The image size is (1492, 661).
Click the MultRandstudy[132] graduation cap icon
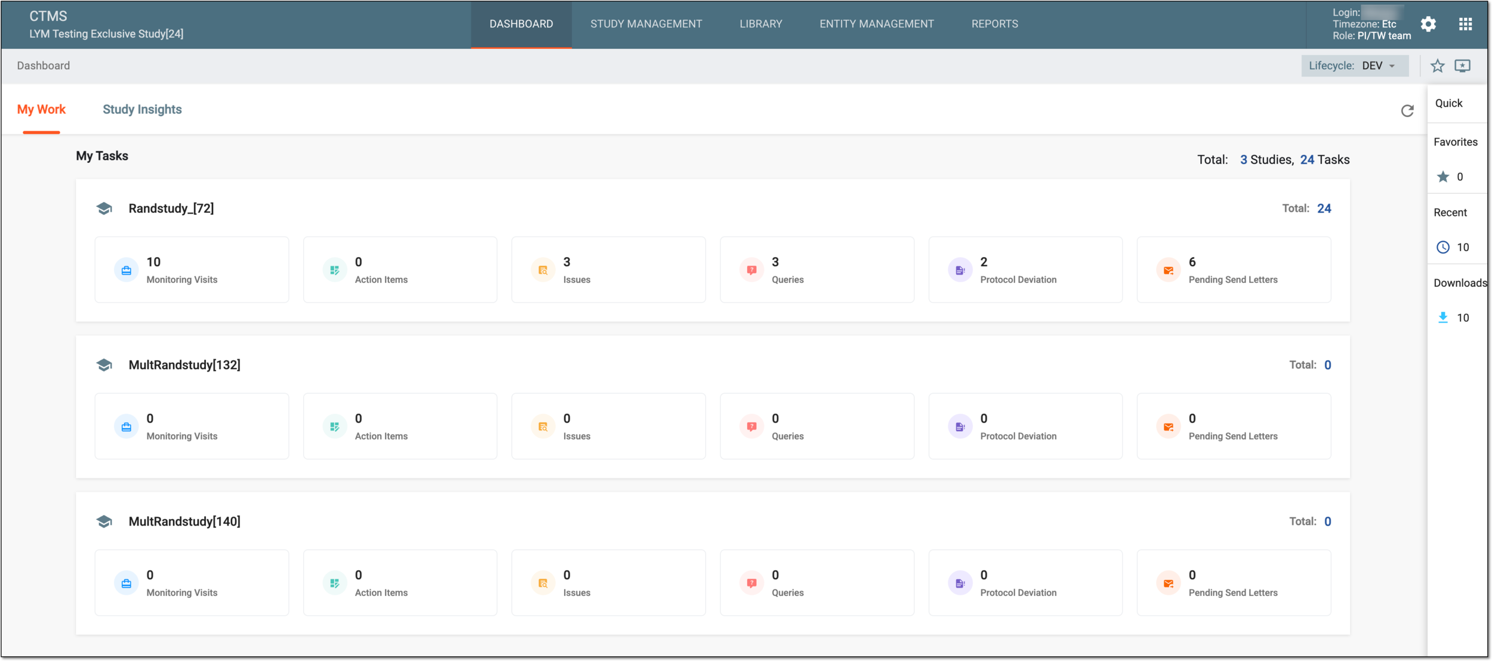104,365
